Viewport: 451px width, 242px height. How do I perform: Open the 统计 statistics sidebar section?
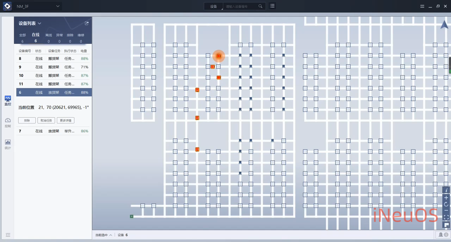[8, 144]
